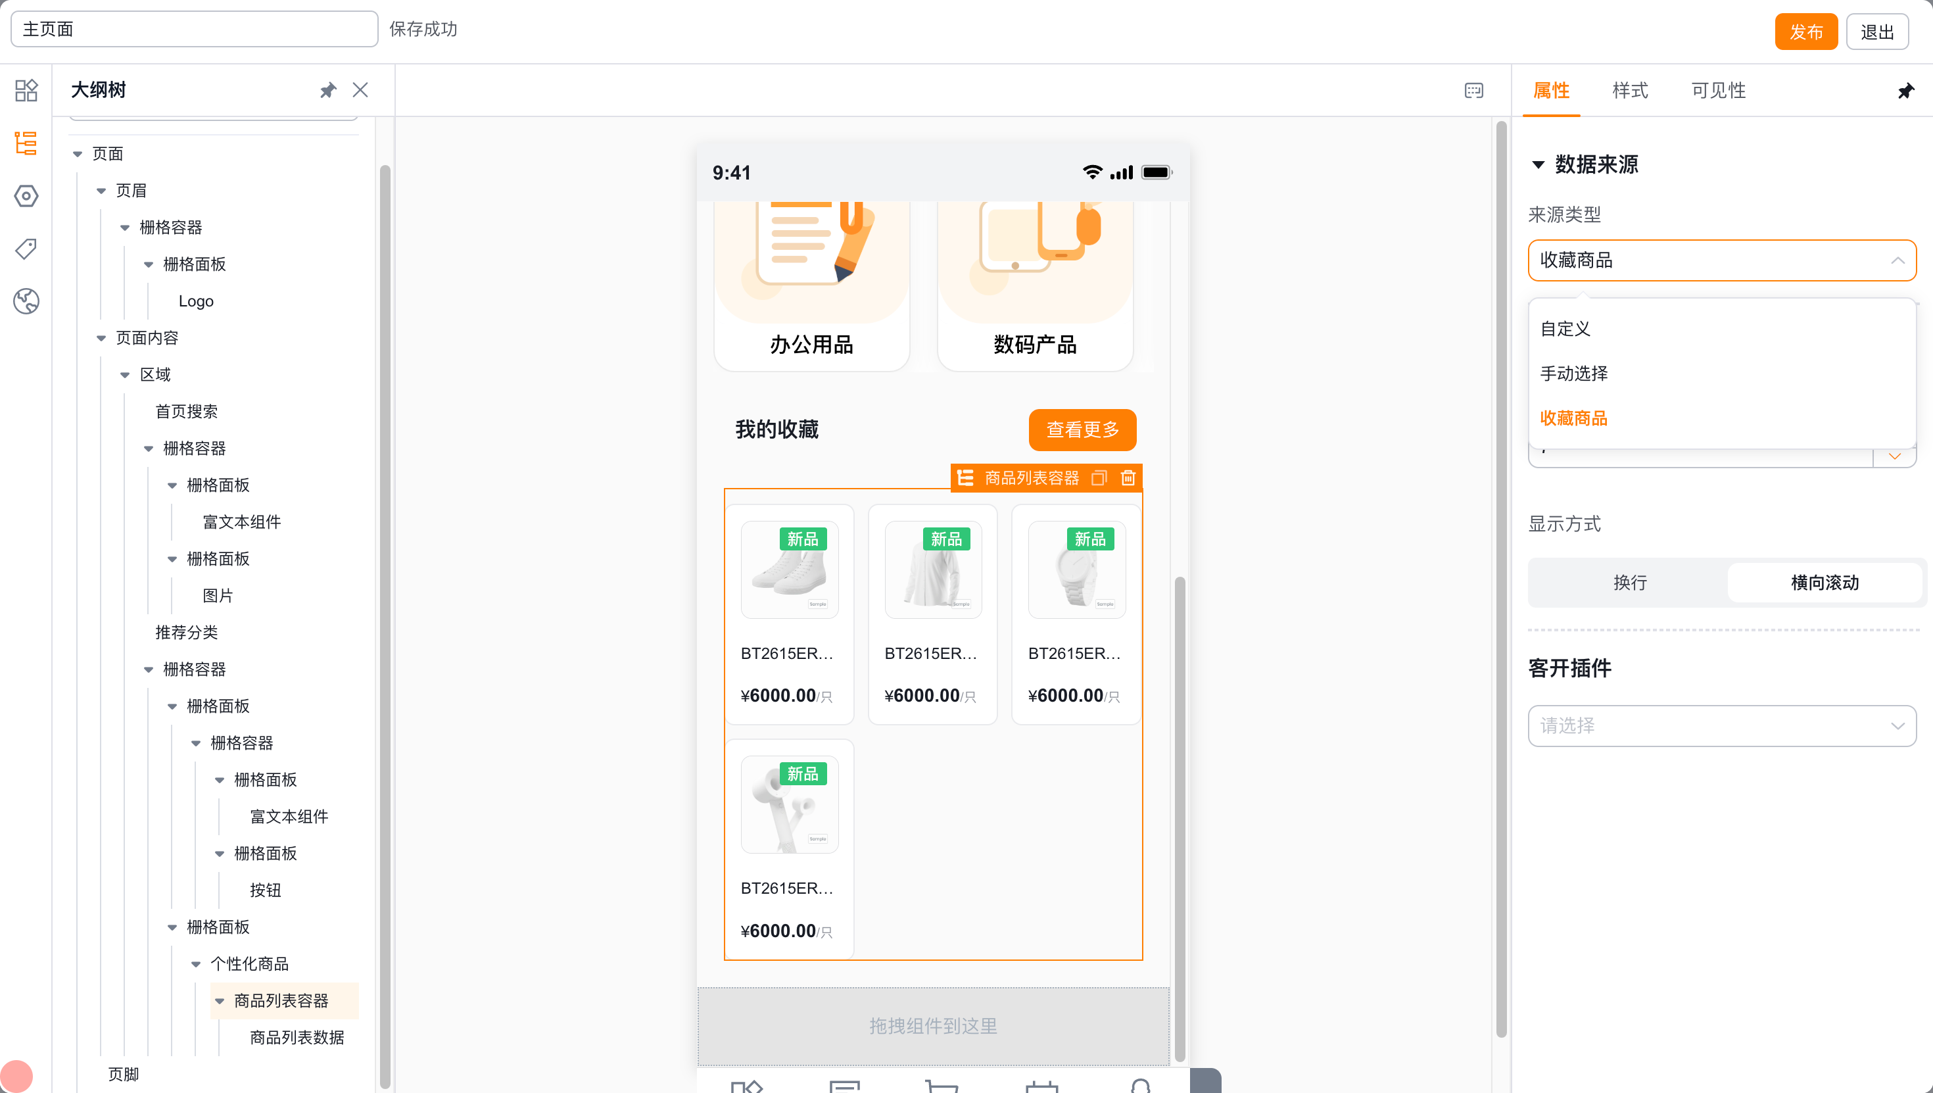The image size is (1933, 1093).
Task: Switch to the 可见性 tab
Action: (1719, 90)
